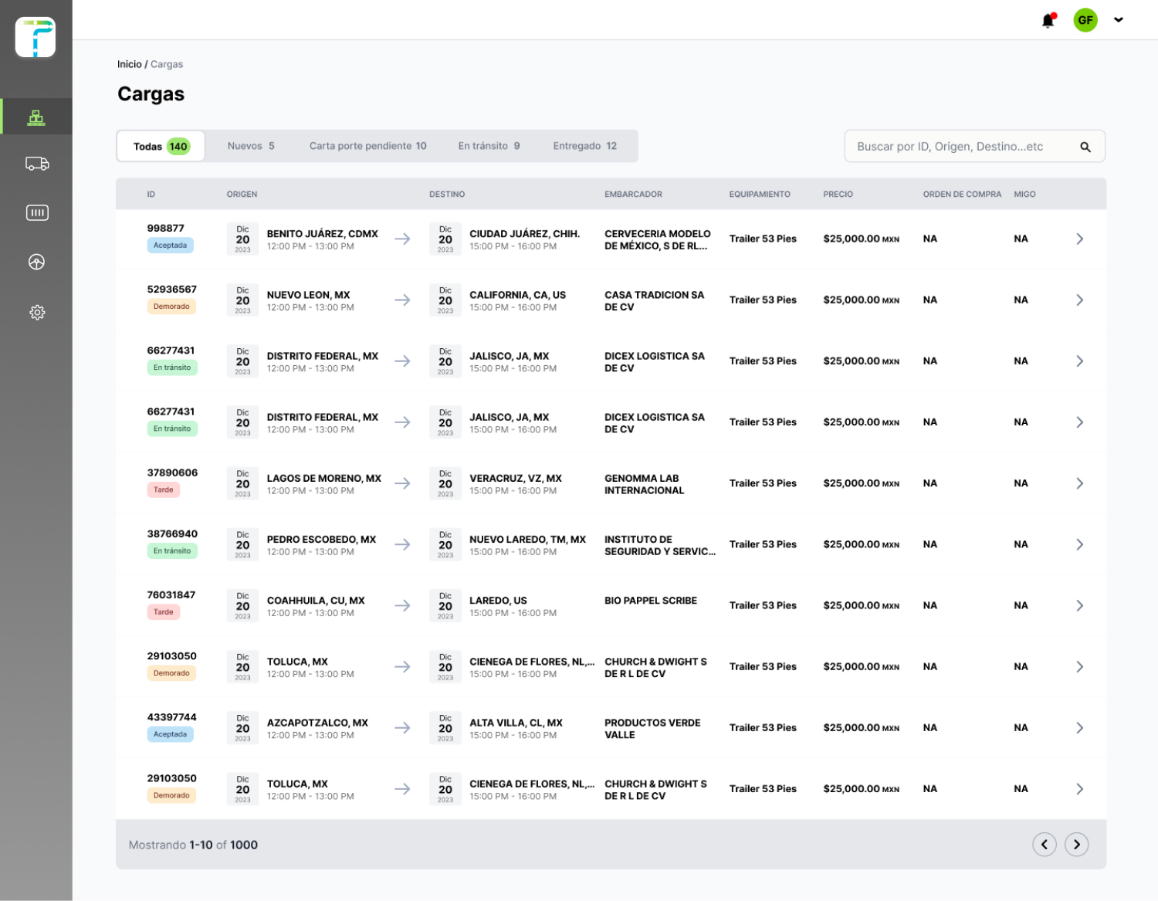Switch to the Nuevos tab
1158x901 pixels.
[251, 146]
